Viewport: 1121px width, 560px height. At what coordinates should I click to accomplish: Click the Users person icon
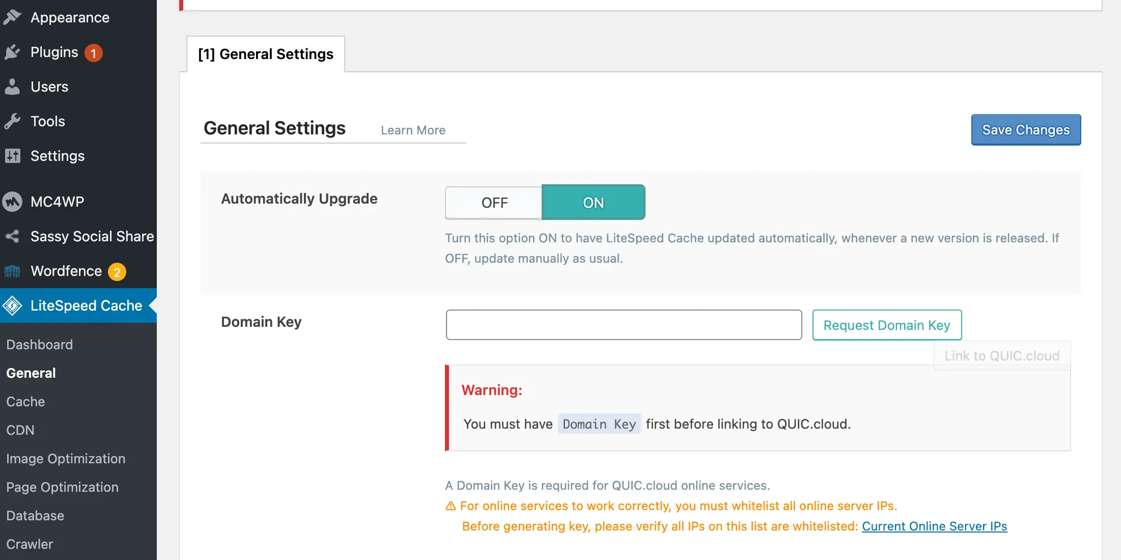(12, 87)
